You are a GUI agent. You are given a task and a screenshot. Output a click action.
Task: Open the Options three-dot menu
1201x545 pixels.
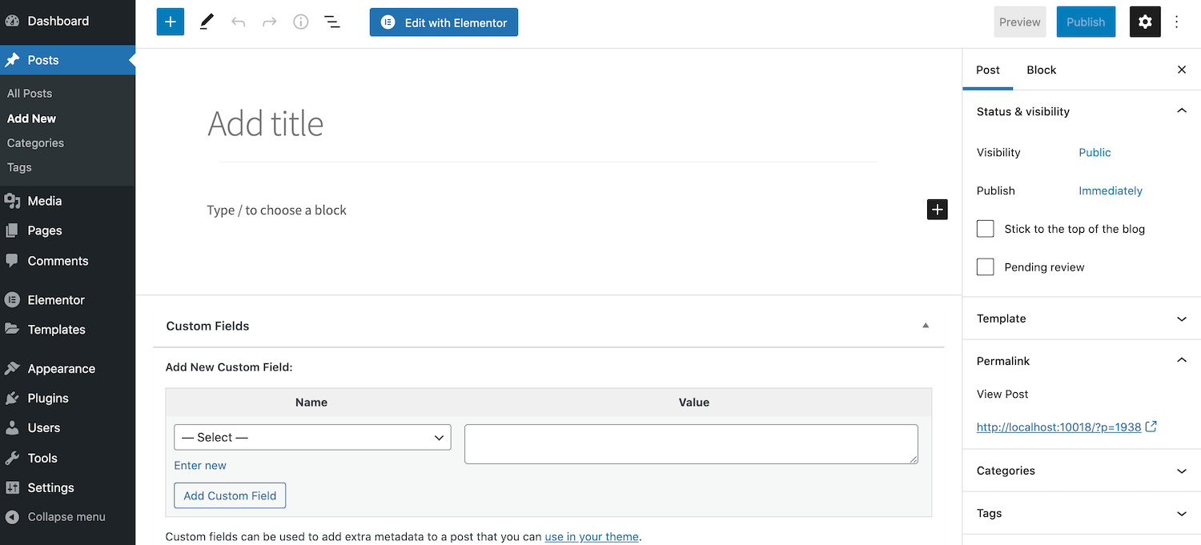pyautogui.click(x=1176, y=22)
